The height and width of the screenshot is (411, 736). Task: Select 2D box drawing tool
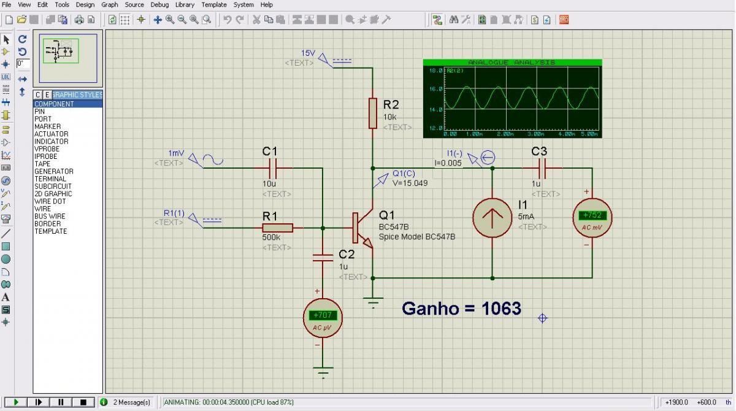click(6, 247)
